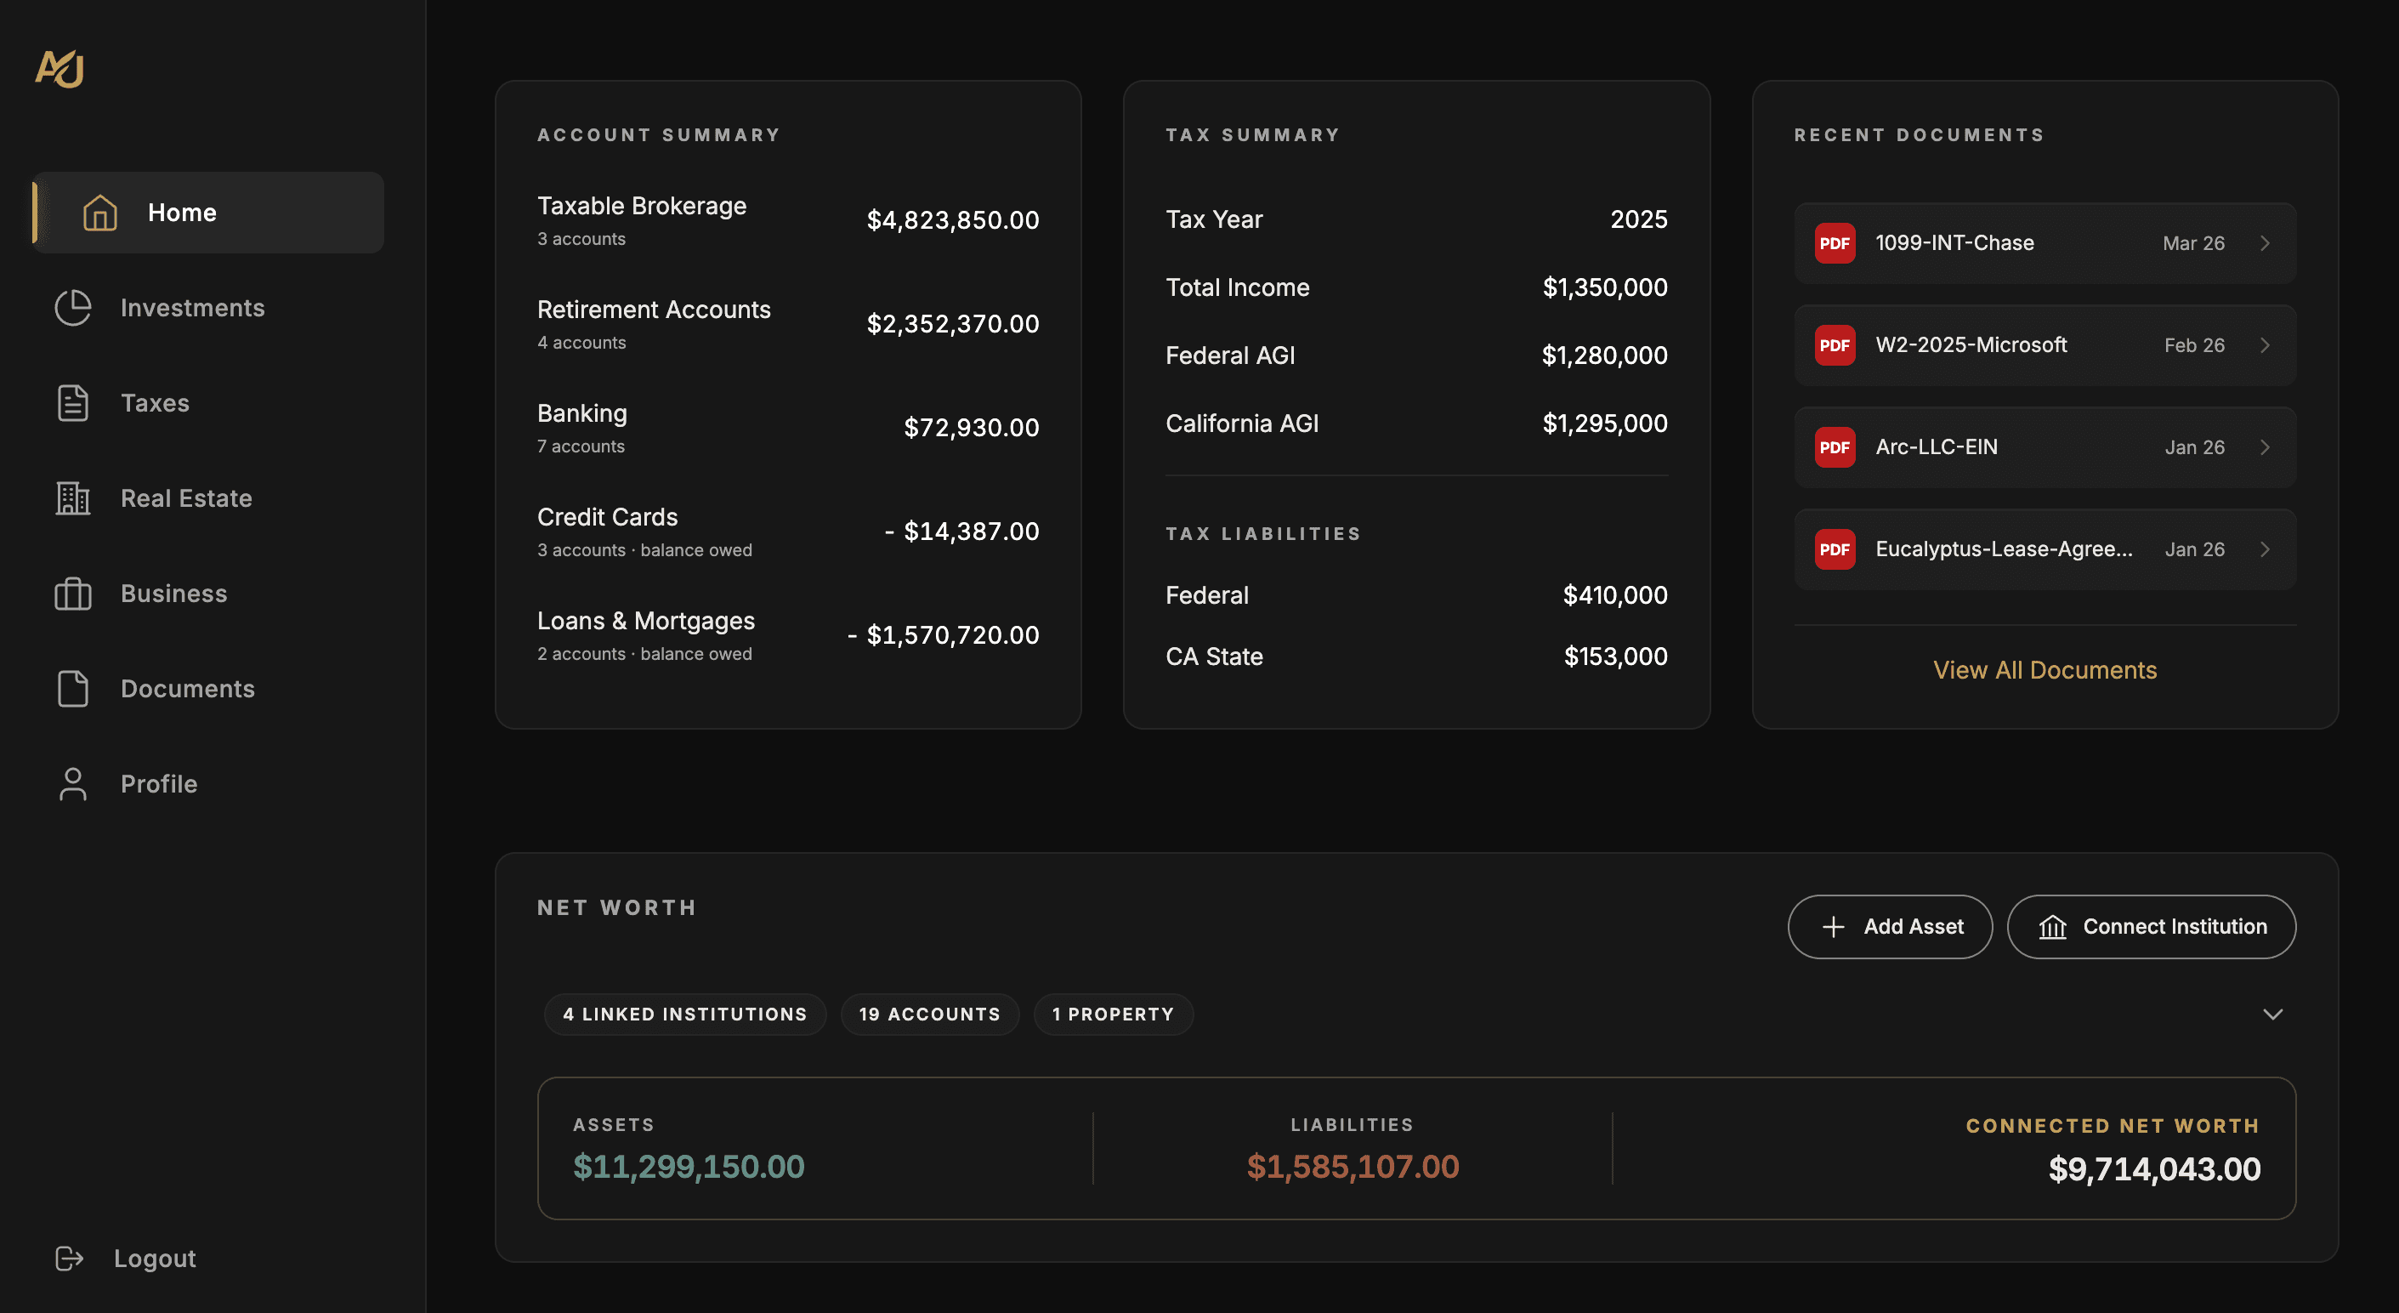
Task: Select the 19 Accounts chip
Action: point(929,1014)
